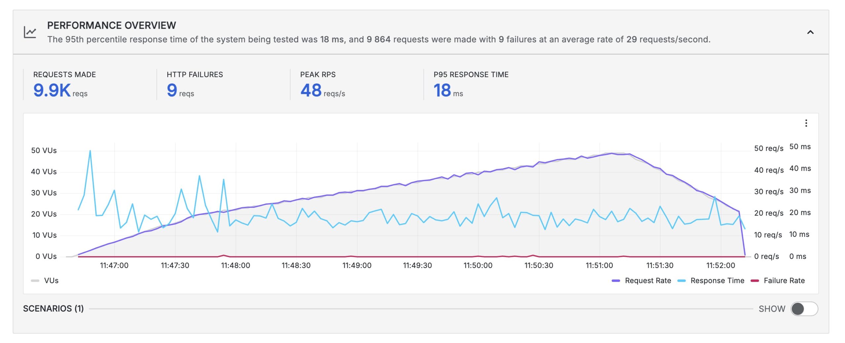Click the Performance Overview header title
This screenshot has width=845, height=343.
[x=112, y=25]
